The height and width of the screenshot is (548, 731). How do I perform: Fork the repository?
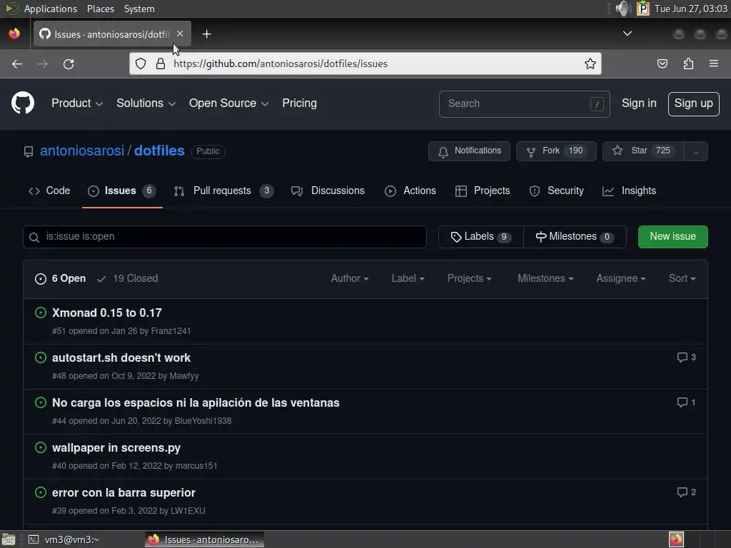(555, 151)
